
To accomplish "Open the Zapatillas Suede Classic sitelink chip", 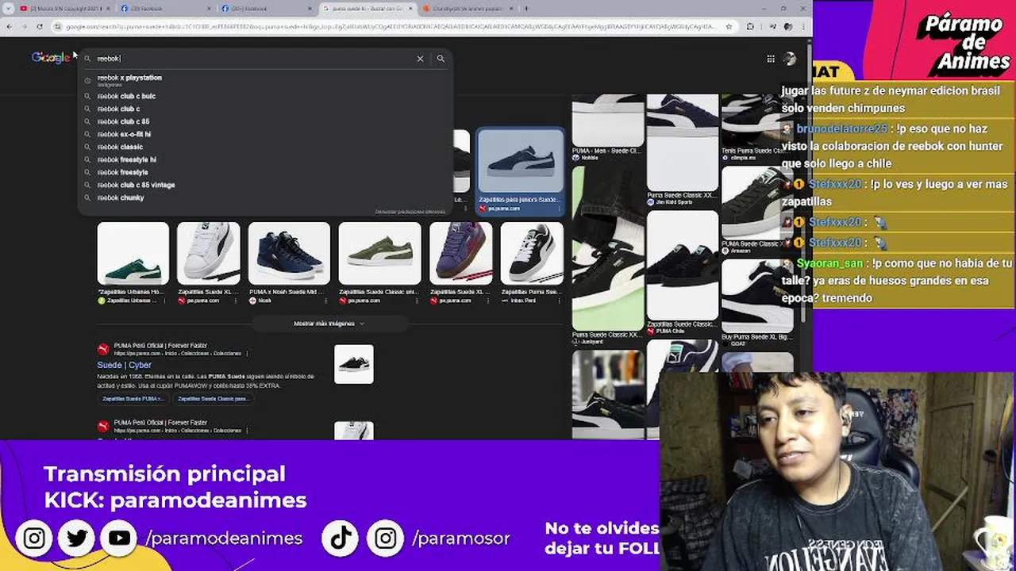I will (x=213, y=398).
